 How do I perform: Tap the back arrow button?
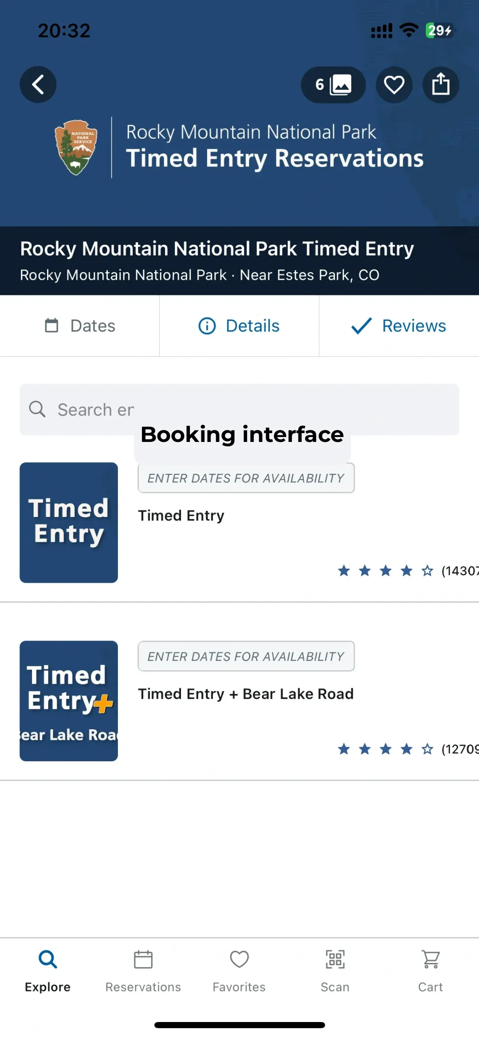pyautogui.click(x=38, y=84)
